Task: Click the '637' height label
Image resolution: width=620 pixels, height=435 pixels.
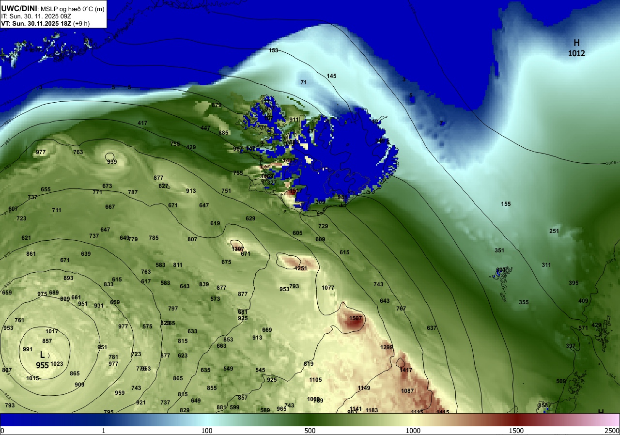Action: (x=432, y=328)
